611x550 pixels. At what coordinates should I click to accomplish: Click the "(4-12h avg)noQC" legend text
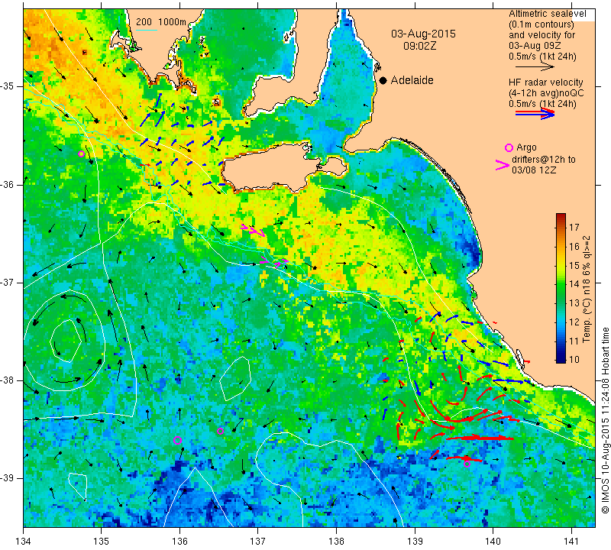pos(546,93)
